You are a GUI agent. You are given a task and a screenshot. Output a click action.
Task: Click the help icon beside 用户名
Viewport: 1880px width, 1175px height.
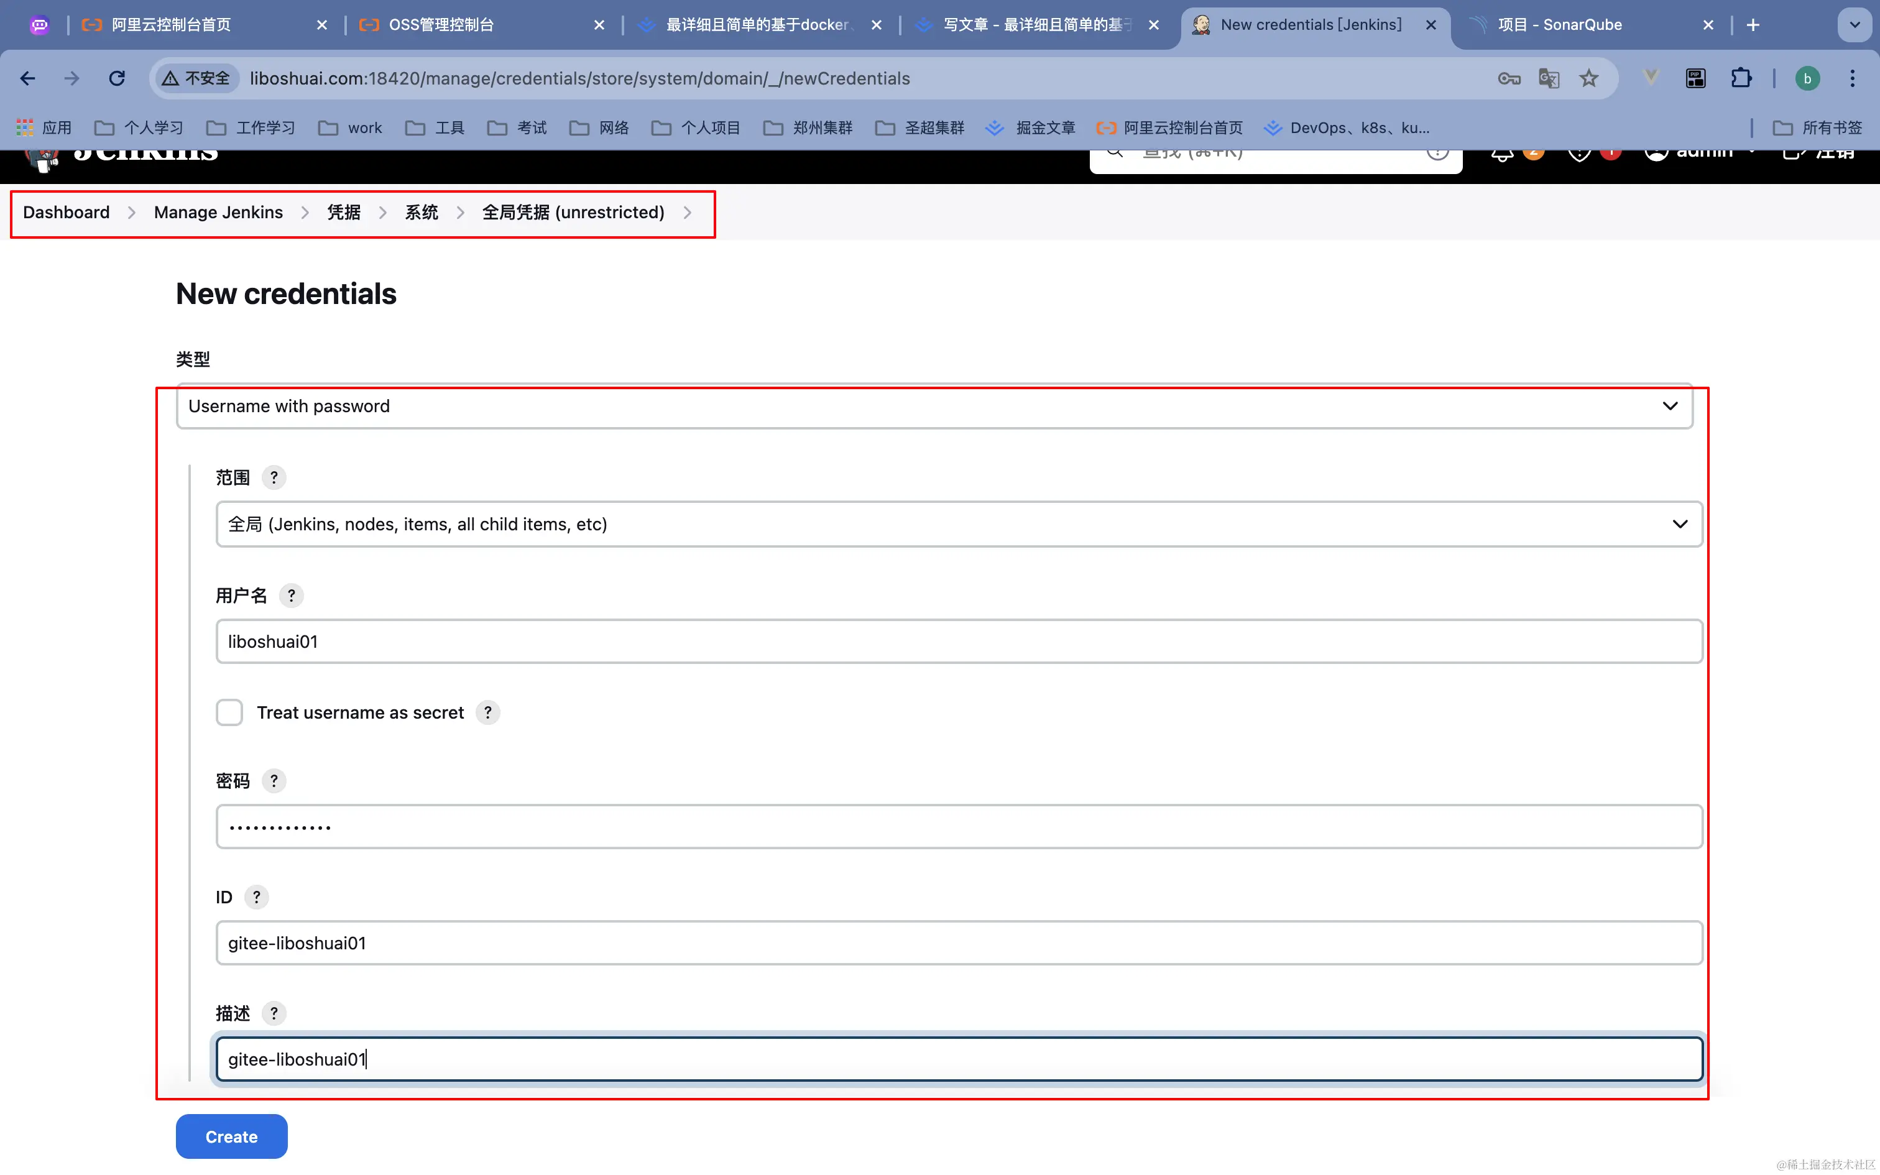coord(292,596)
